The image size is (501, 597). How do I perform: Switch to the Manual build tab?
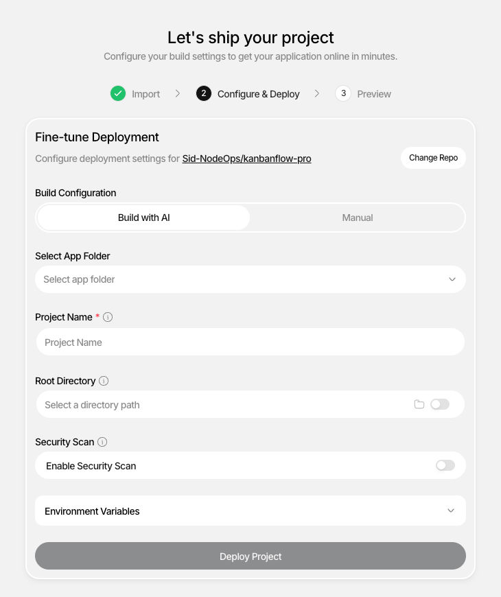358,218
